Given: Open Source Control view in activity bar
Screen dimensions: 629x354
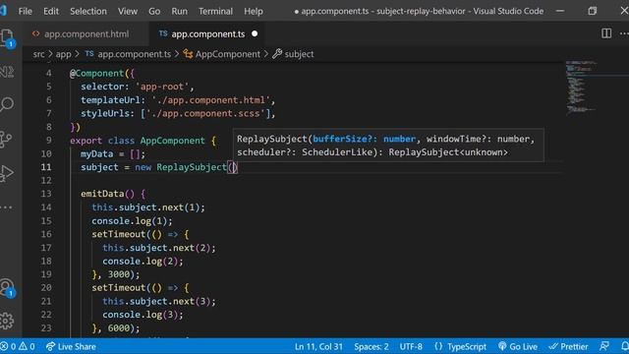Looking at the screenshot, I should click(x=7, y=140).
